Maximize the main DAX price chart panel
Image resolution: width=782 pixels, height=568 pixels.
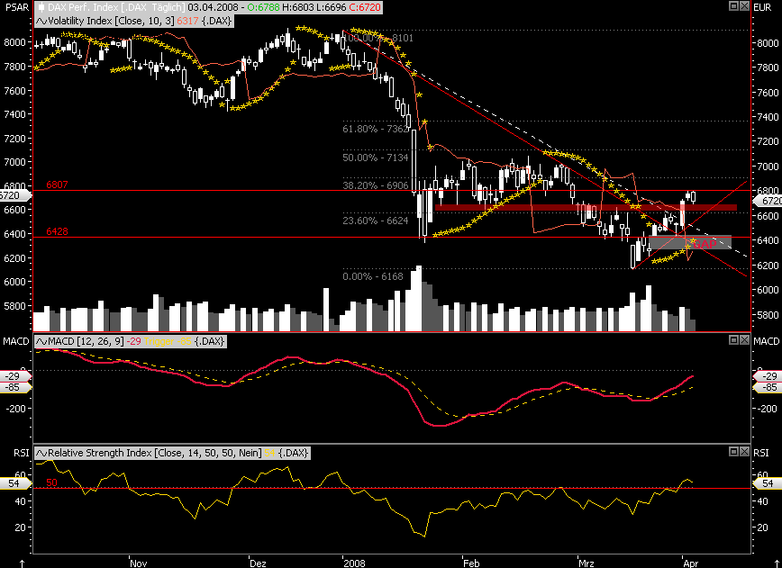click(x=733, y=6)
